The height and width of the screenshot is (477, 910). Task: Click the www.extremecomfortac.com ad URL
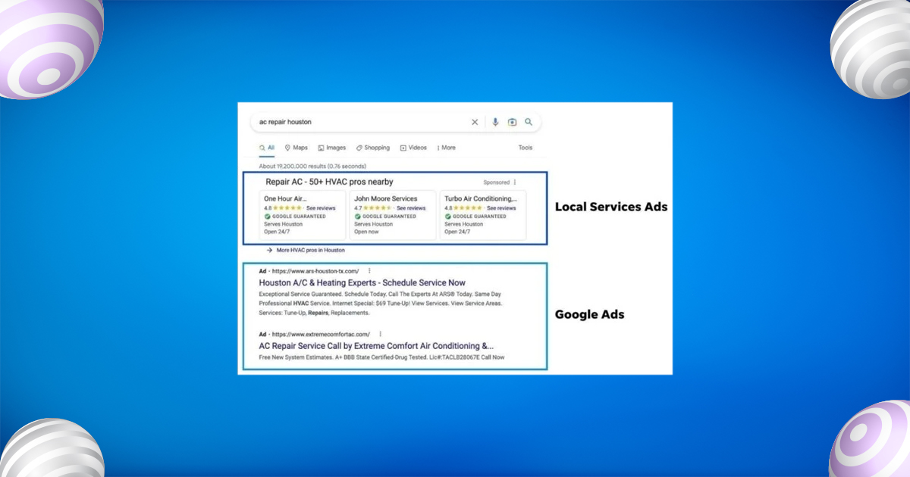(321, 334)
